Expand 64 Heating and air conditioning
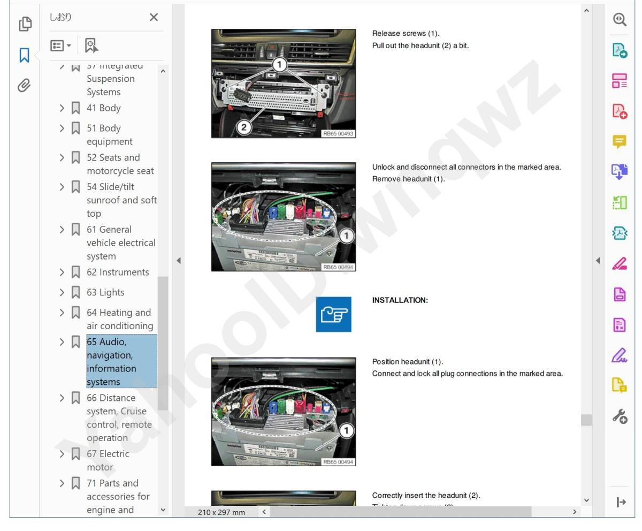This screenshot has width=642, height=531. (x=62, y=313)
